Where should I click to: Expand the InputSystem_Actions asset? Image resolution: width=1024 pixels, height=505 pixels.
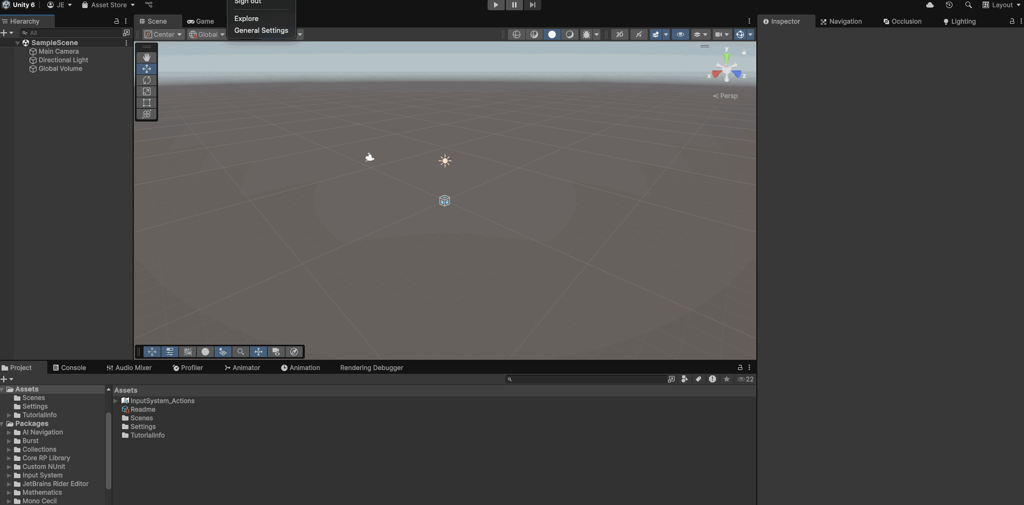[116, 401]
